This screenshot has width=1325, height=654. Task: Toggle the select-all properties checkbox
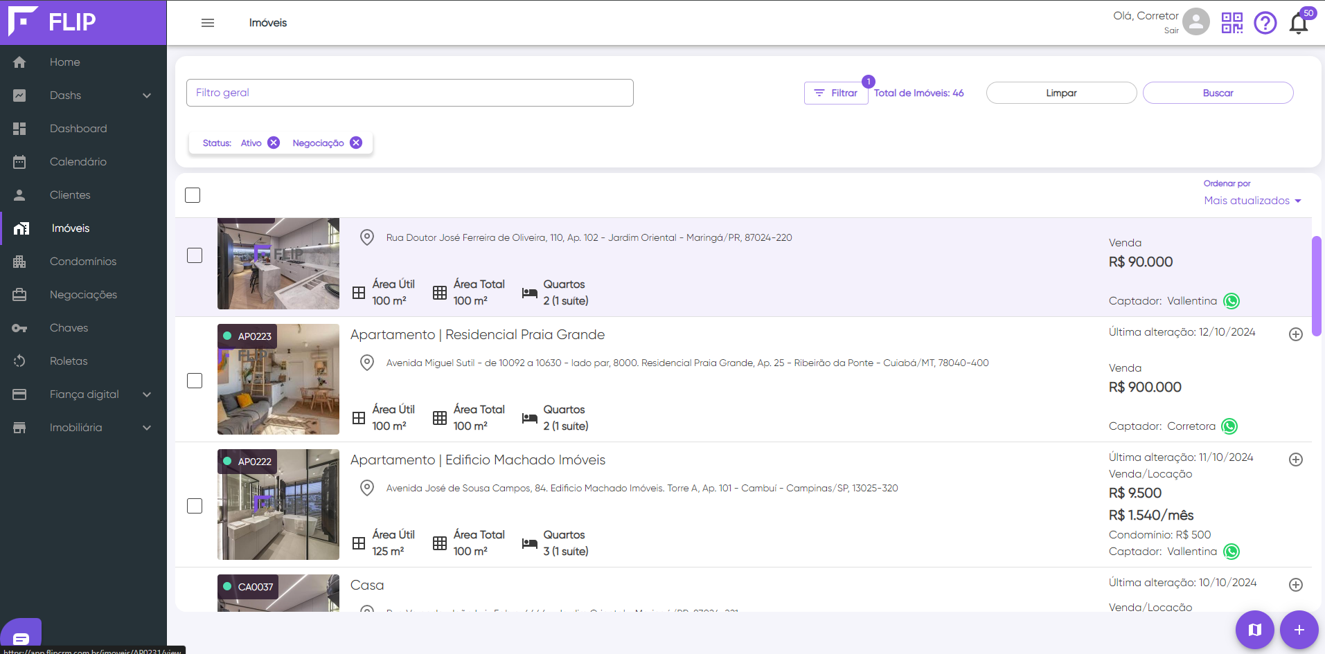tap(193, 195)
